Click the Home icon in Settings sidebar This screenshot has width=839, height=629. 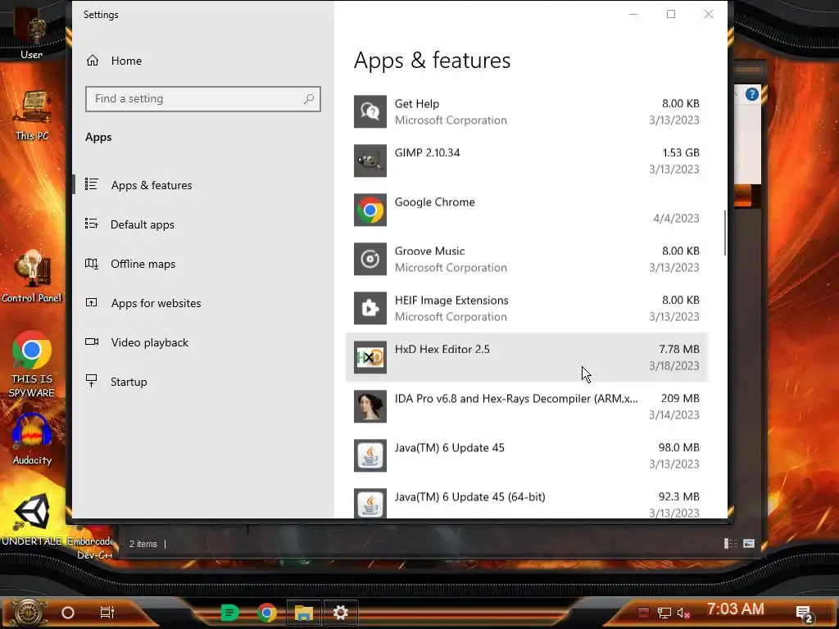click(x=93, y=61)
